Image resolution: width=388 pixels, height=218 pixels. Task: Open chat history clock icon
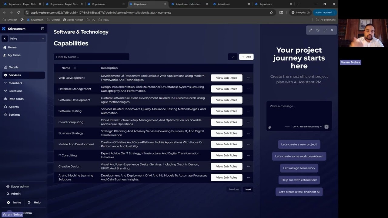318,30
